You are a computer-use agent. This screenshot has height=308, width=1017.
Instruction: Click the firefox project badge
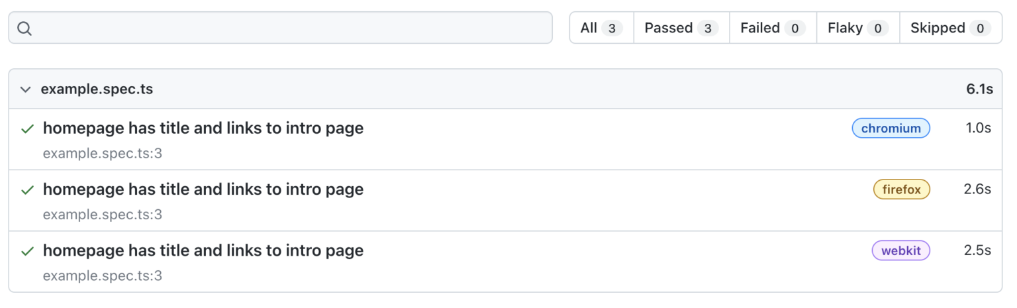(901, 189)
